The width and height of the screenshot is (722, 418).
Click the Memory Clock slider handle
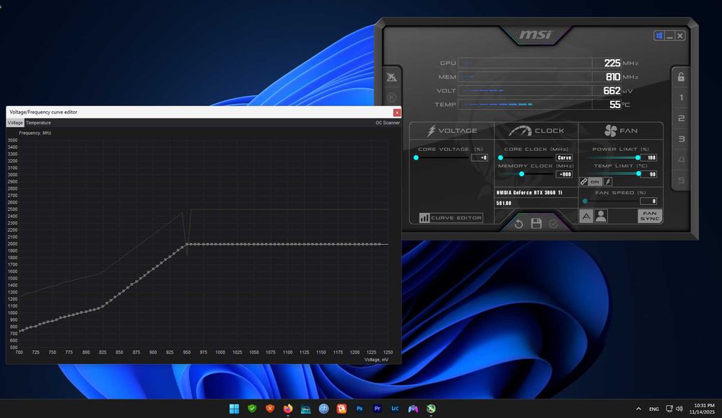tap(521, 174)
